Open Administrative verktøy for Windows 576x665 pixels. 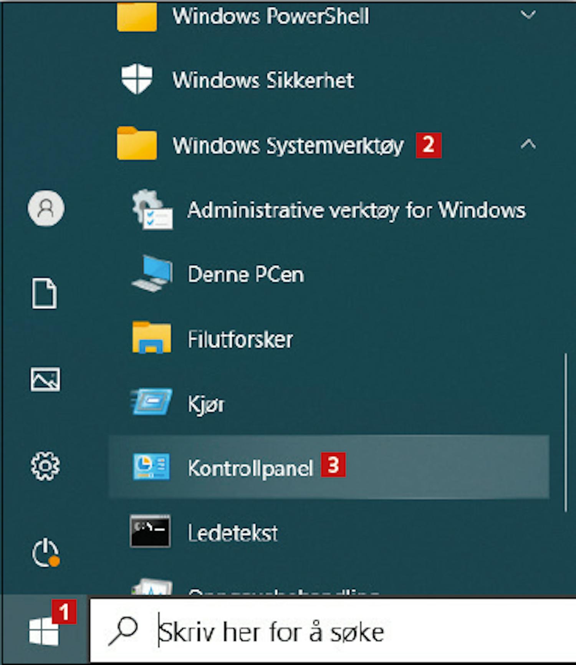point(356,210)
